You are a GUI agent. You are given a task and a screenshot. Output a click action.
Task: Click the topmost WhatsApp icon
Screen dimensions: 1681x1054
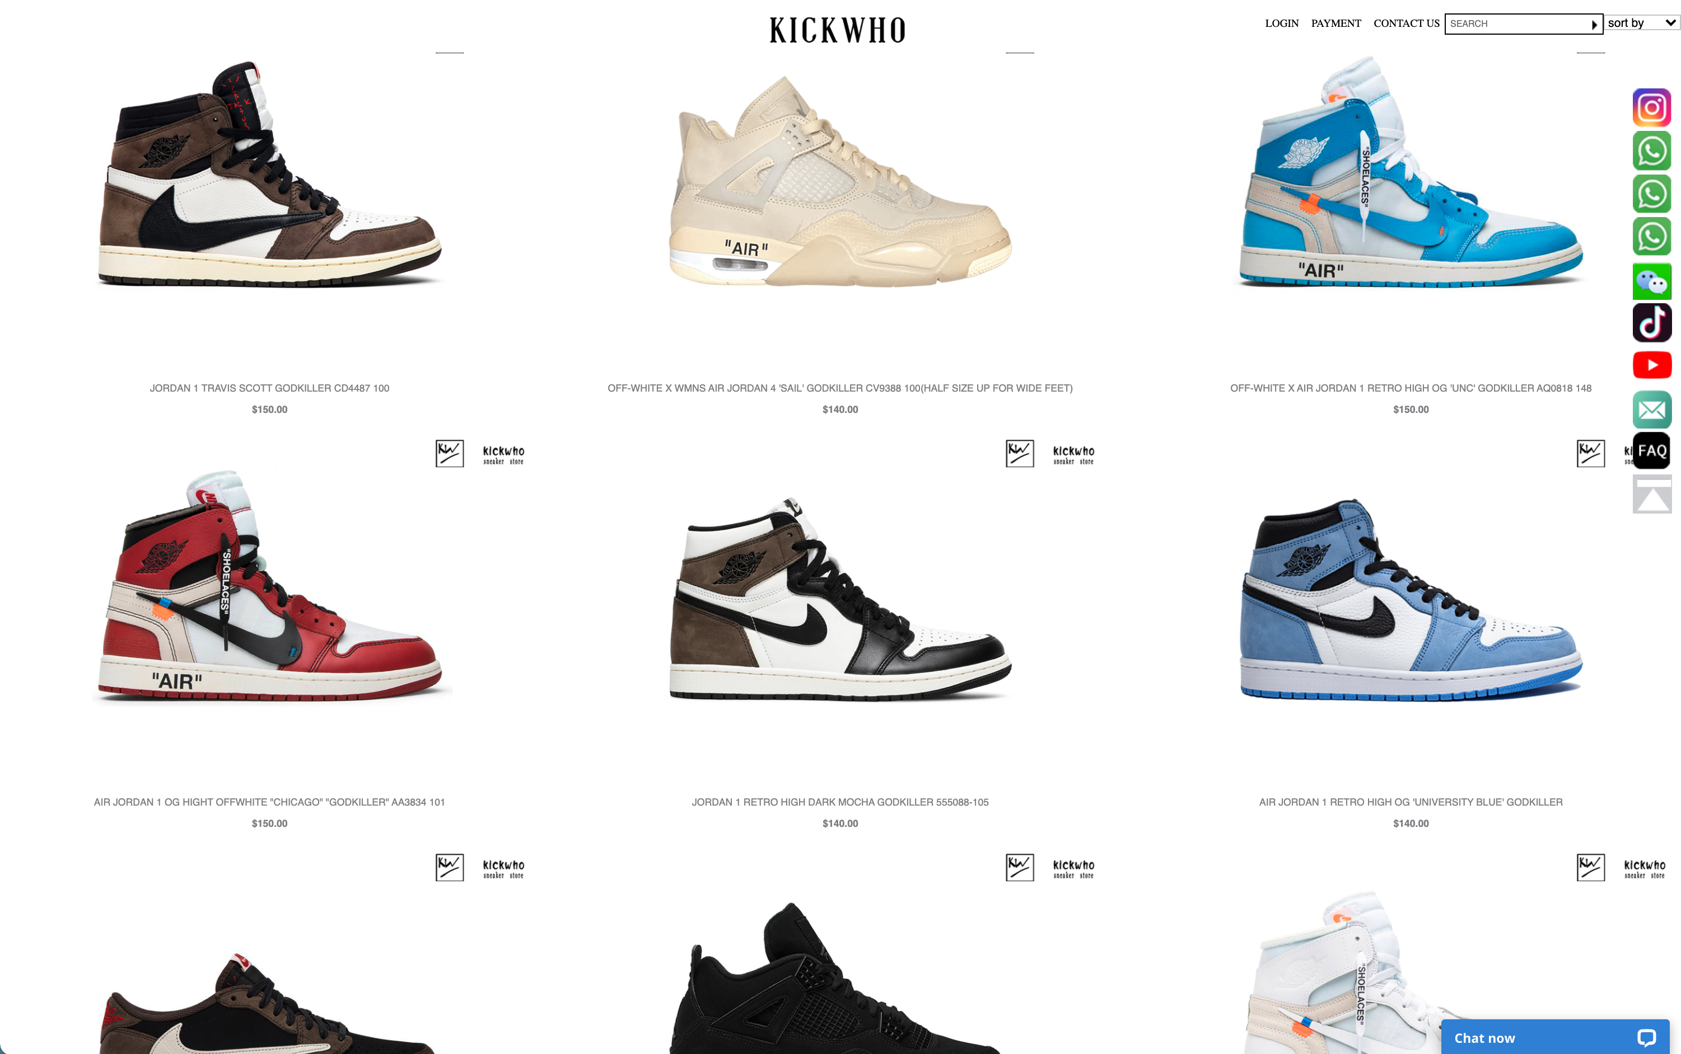click(1651, 150)
